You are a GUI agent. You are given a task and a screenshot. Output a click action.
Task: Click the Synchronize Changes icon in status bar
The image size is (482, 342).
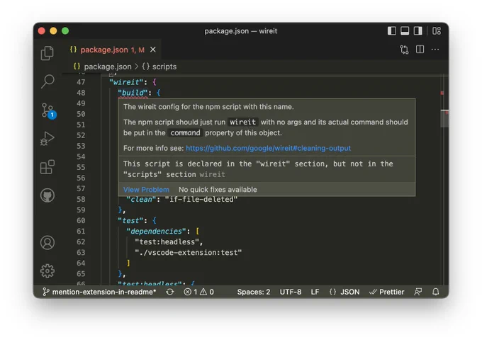click(x=170, y=292)
